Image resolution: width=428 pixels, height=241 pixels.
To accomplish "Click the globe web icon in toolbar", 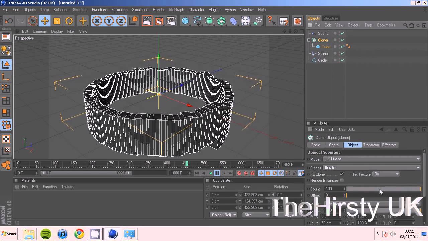I will click(297, 21).
